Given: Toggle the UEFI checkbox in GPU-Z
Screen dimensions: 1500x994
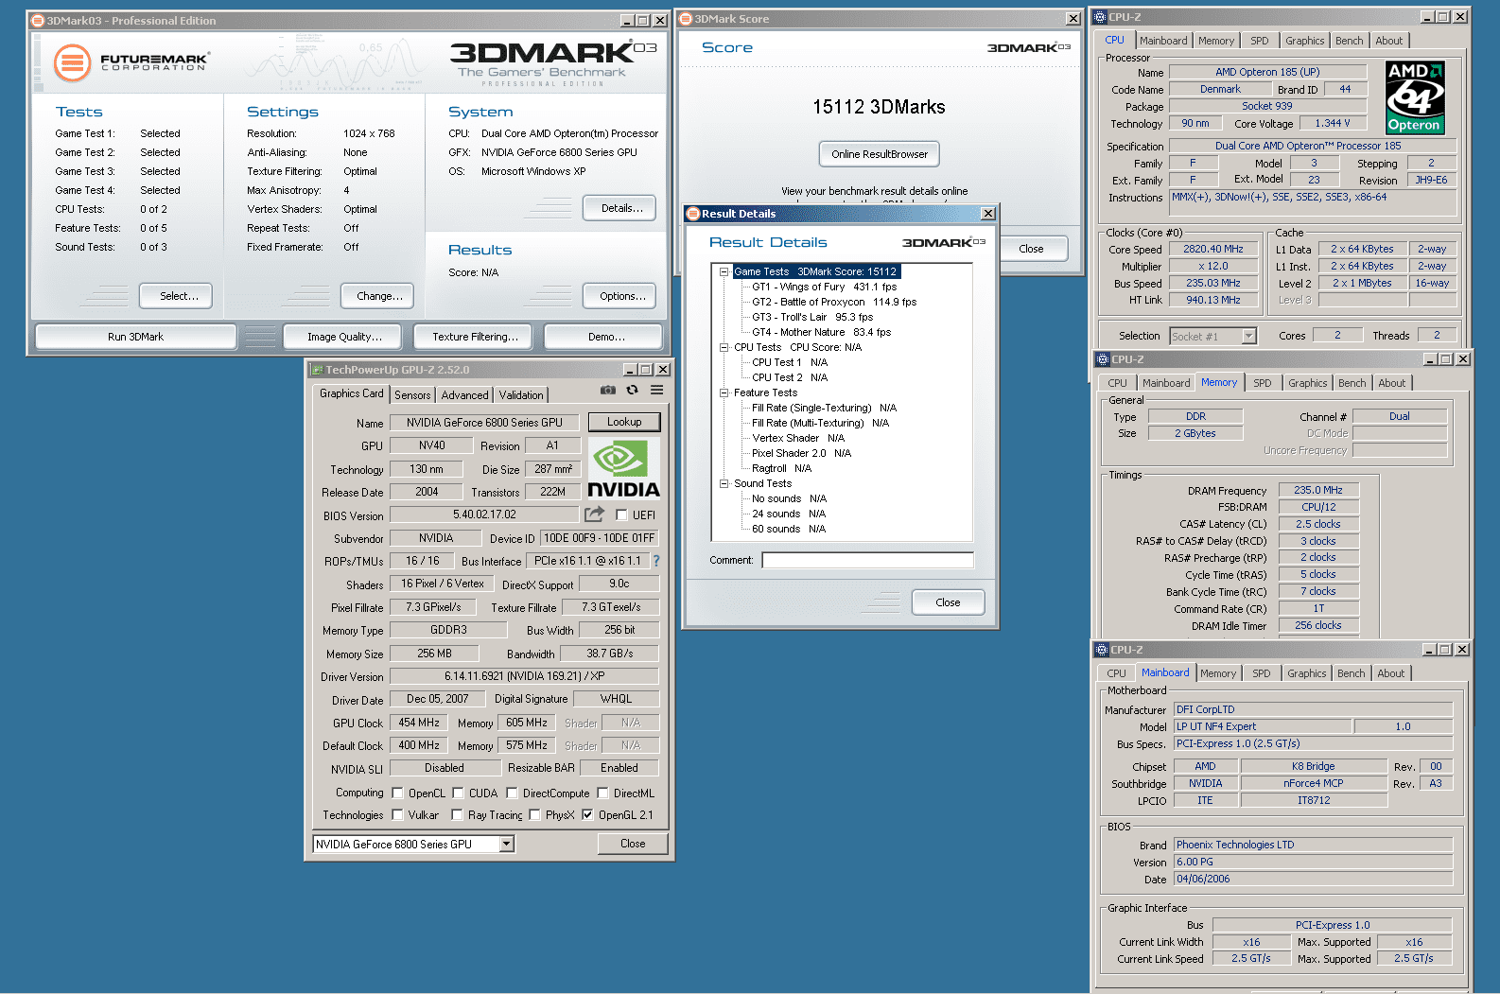Looking at the screenshot, I should (621, 515).
